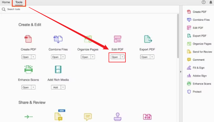Select Enhance Scans in the right sidebar
Image resolution: width=214 pixels, height=122 pixels.
(199, 84)
